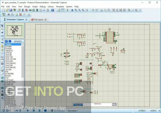Paste from clipboard icon
161x113 pixels.
click(109, 10)
